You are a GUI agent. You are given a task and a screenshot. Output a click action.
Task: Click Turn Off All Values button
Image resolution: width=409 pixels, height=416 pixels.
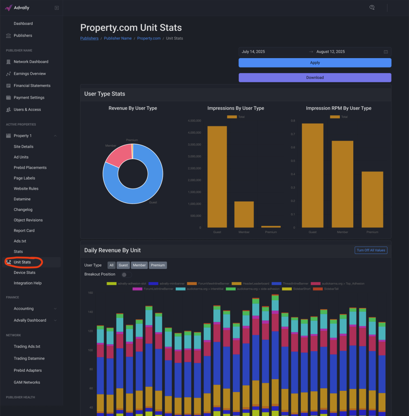coord(371,250)
